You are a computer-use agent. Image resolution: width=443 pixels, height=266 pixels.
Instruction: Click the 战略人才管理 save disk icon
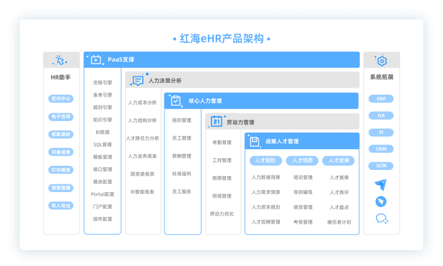pyautogui.click(x=254, y=142)
